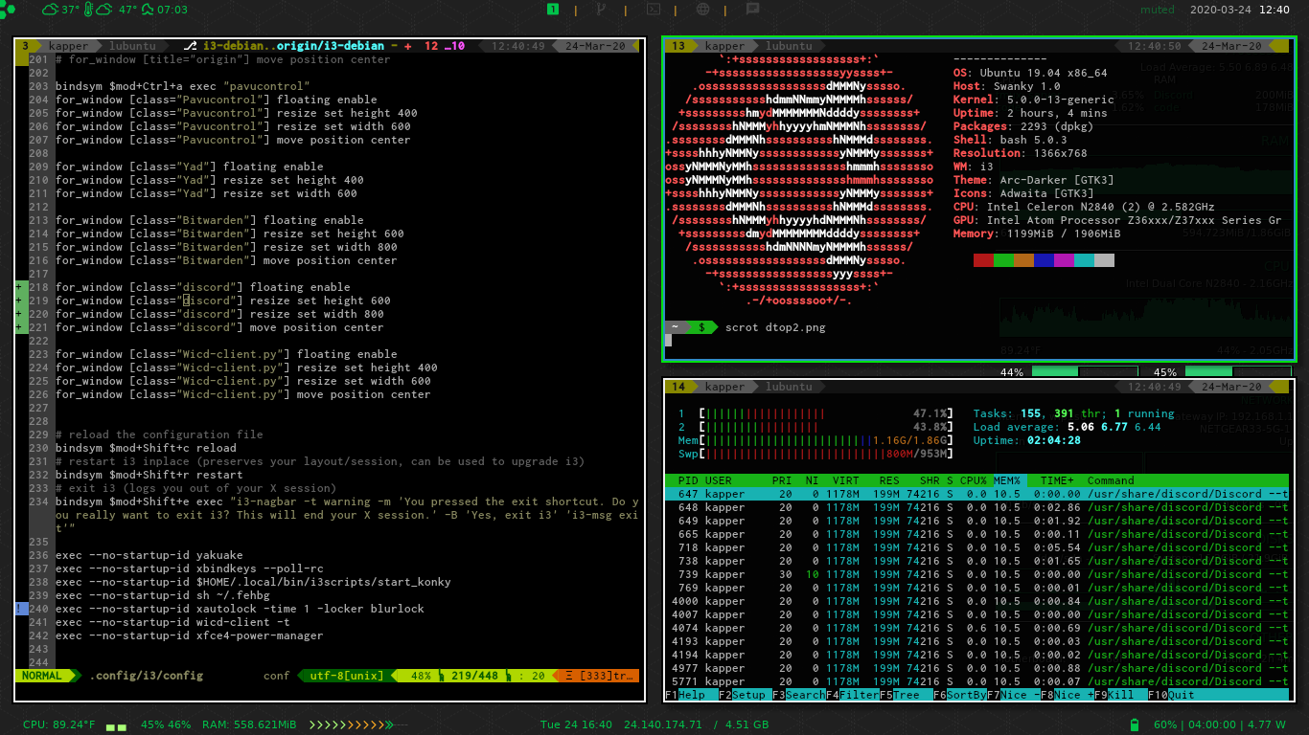Viewport: 1309px width, 735px height.
Task: Select htop process row with PID 4074
Action: point(976,628)
